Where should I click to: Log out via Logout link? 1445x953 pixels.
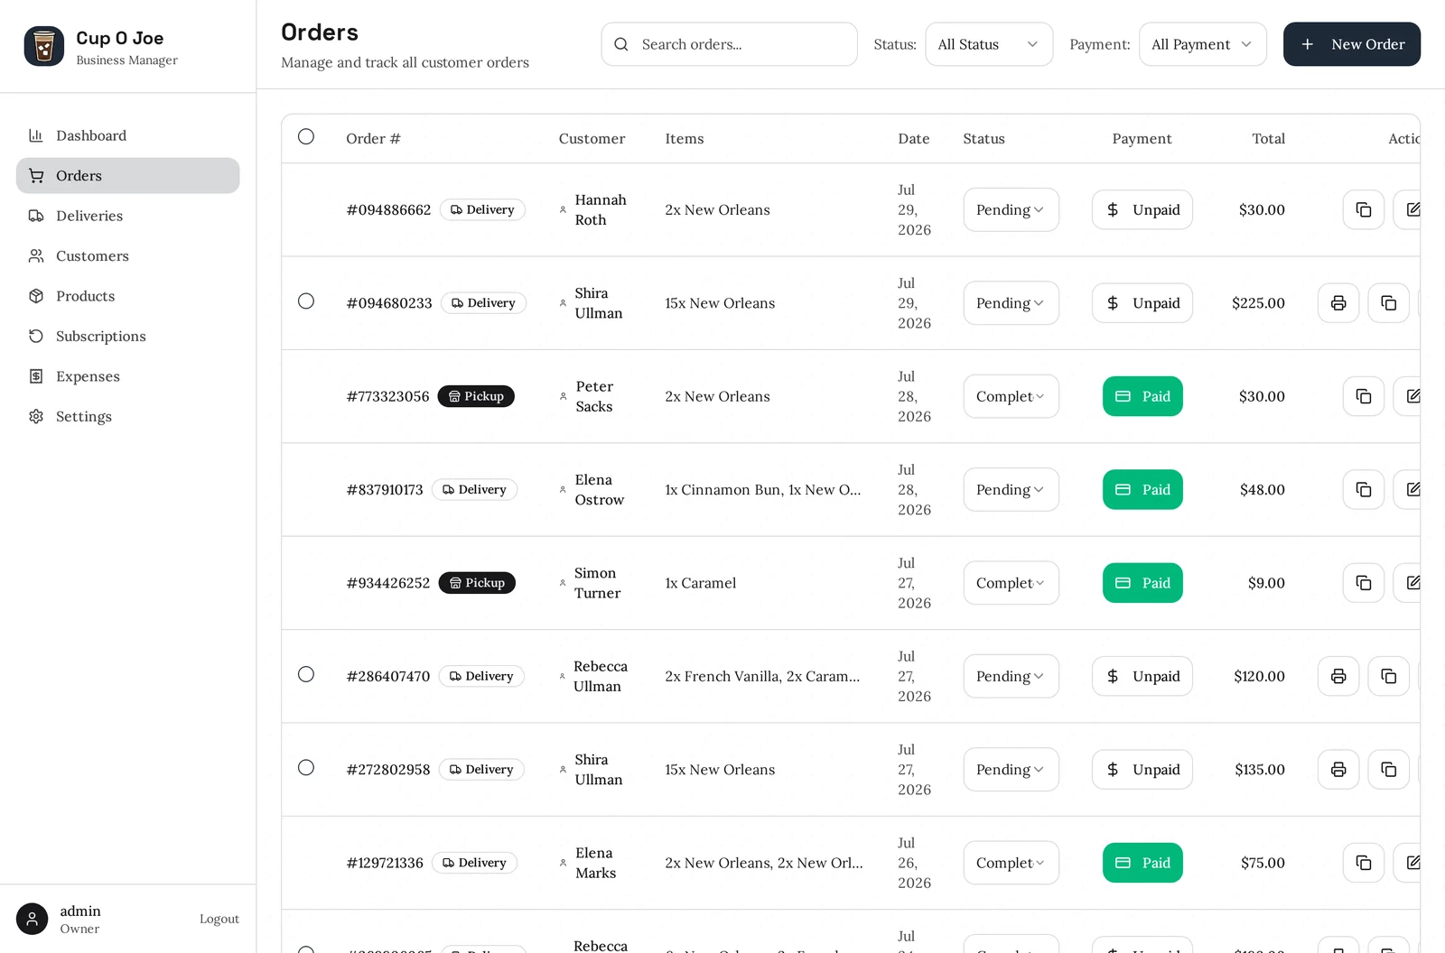[219, 919]
